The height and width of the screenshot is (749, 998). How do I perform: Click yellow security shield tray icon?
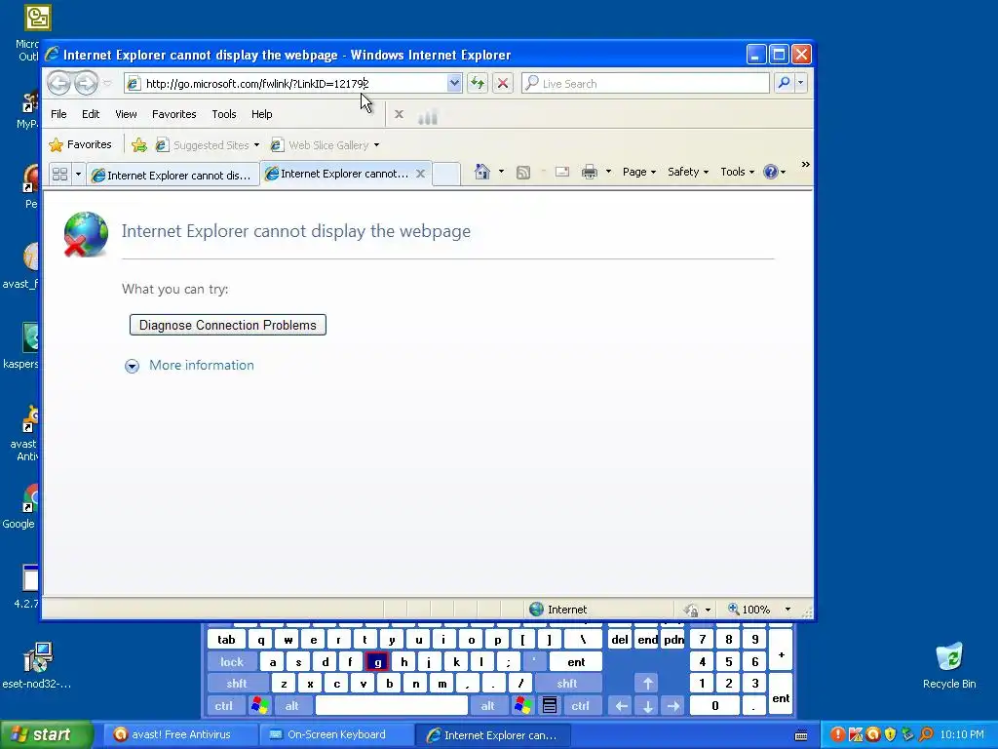[891, 734]
